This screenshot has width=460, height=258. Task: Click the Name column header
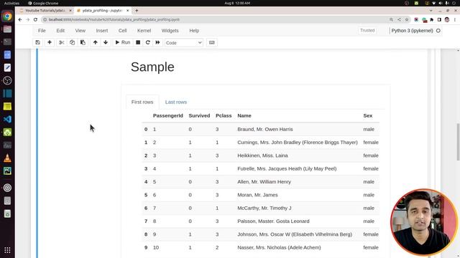tap(244, 115)
